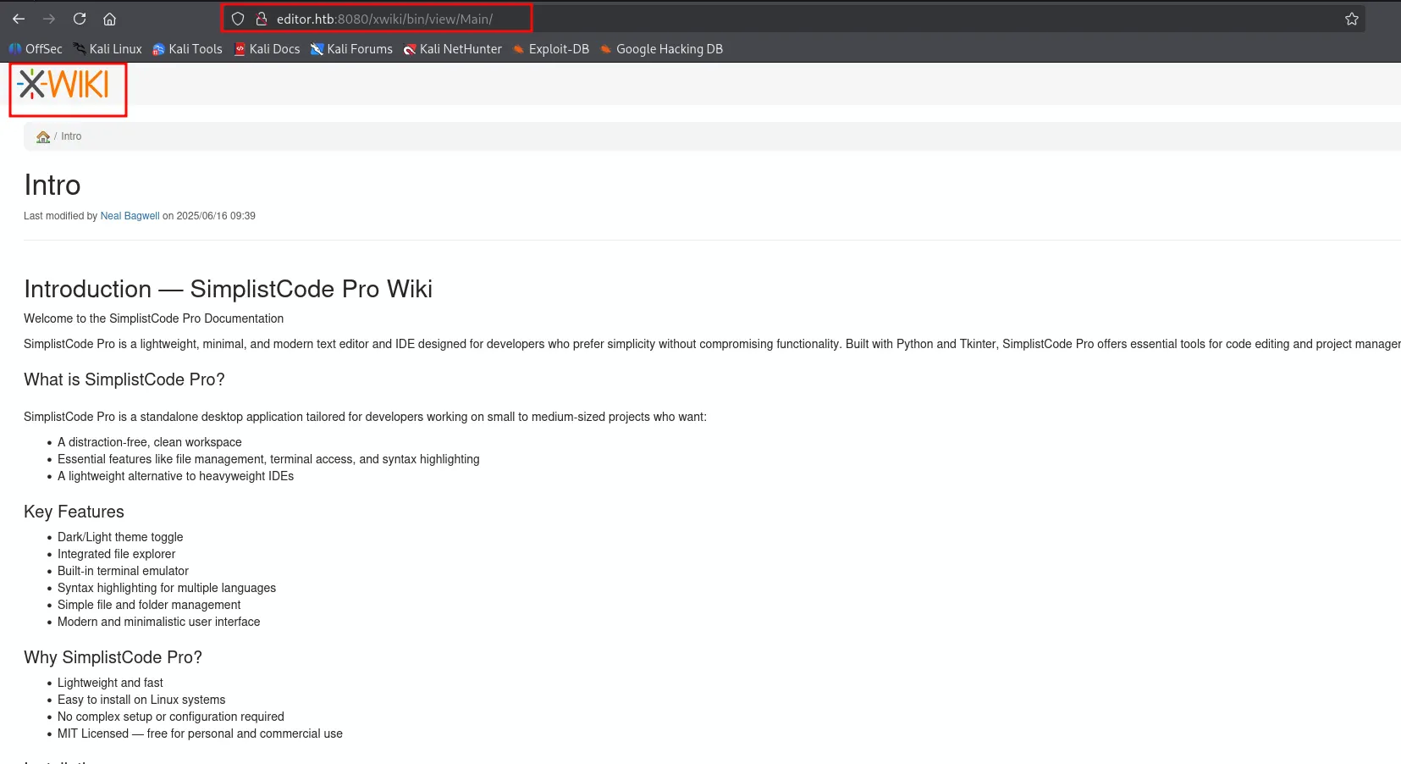Image resolution: width=1401 pixels, height=764 pixels.
Task: Click the browser forward arrow
Action: (x=49, y=19)
